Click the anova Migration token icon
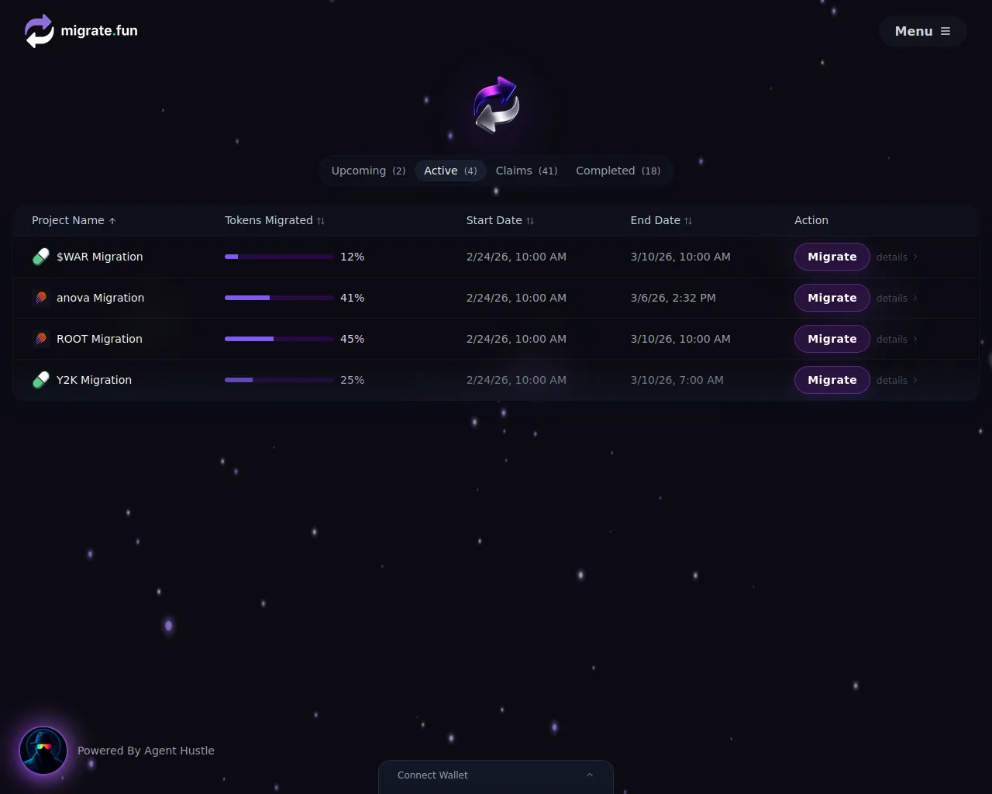The image size is (992, 794). coord(41,298)
